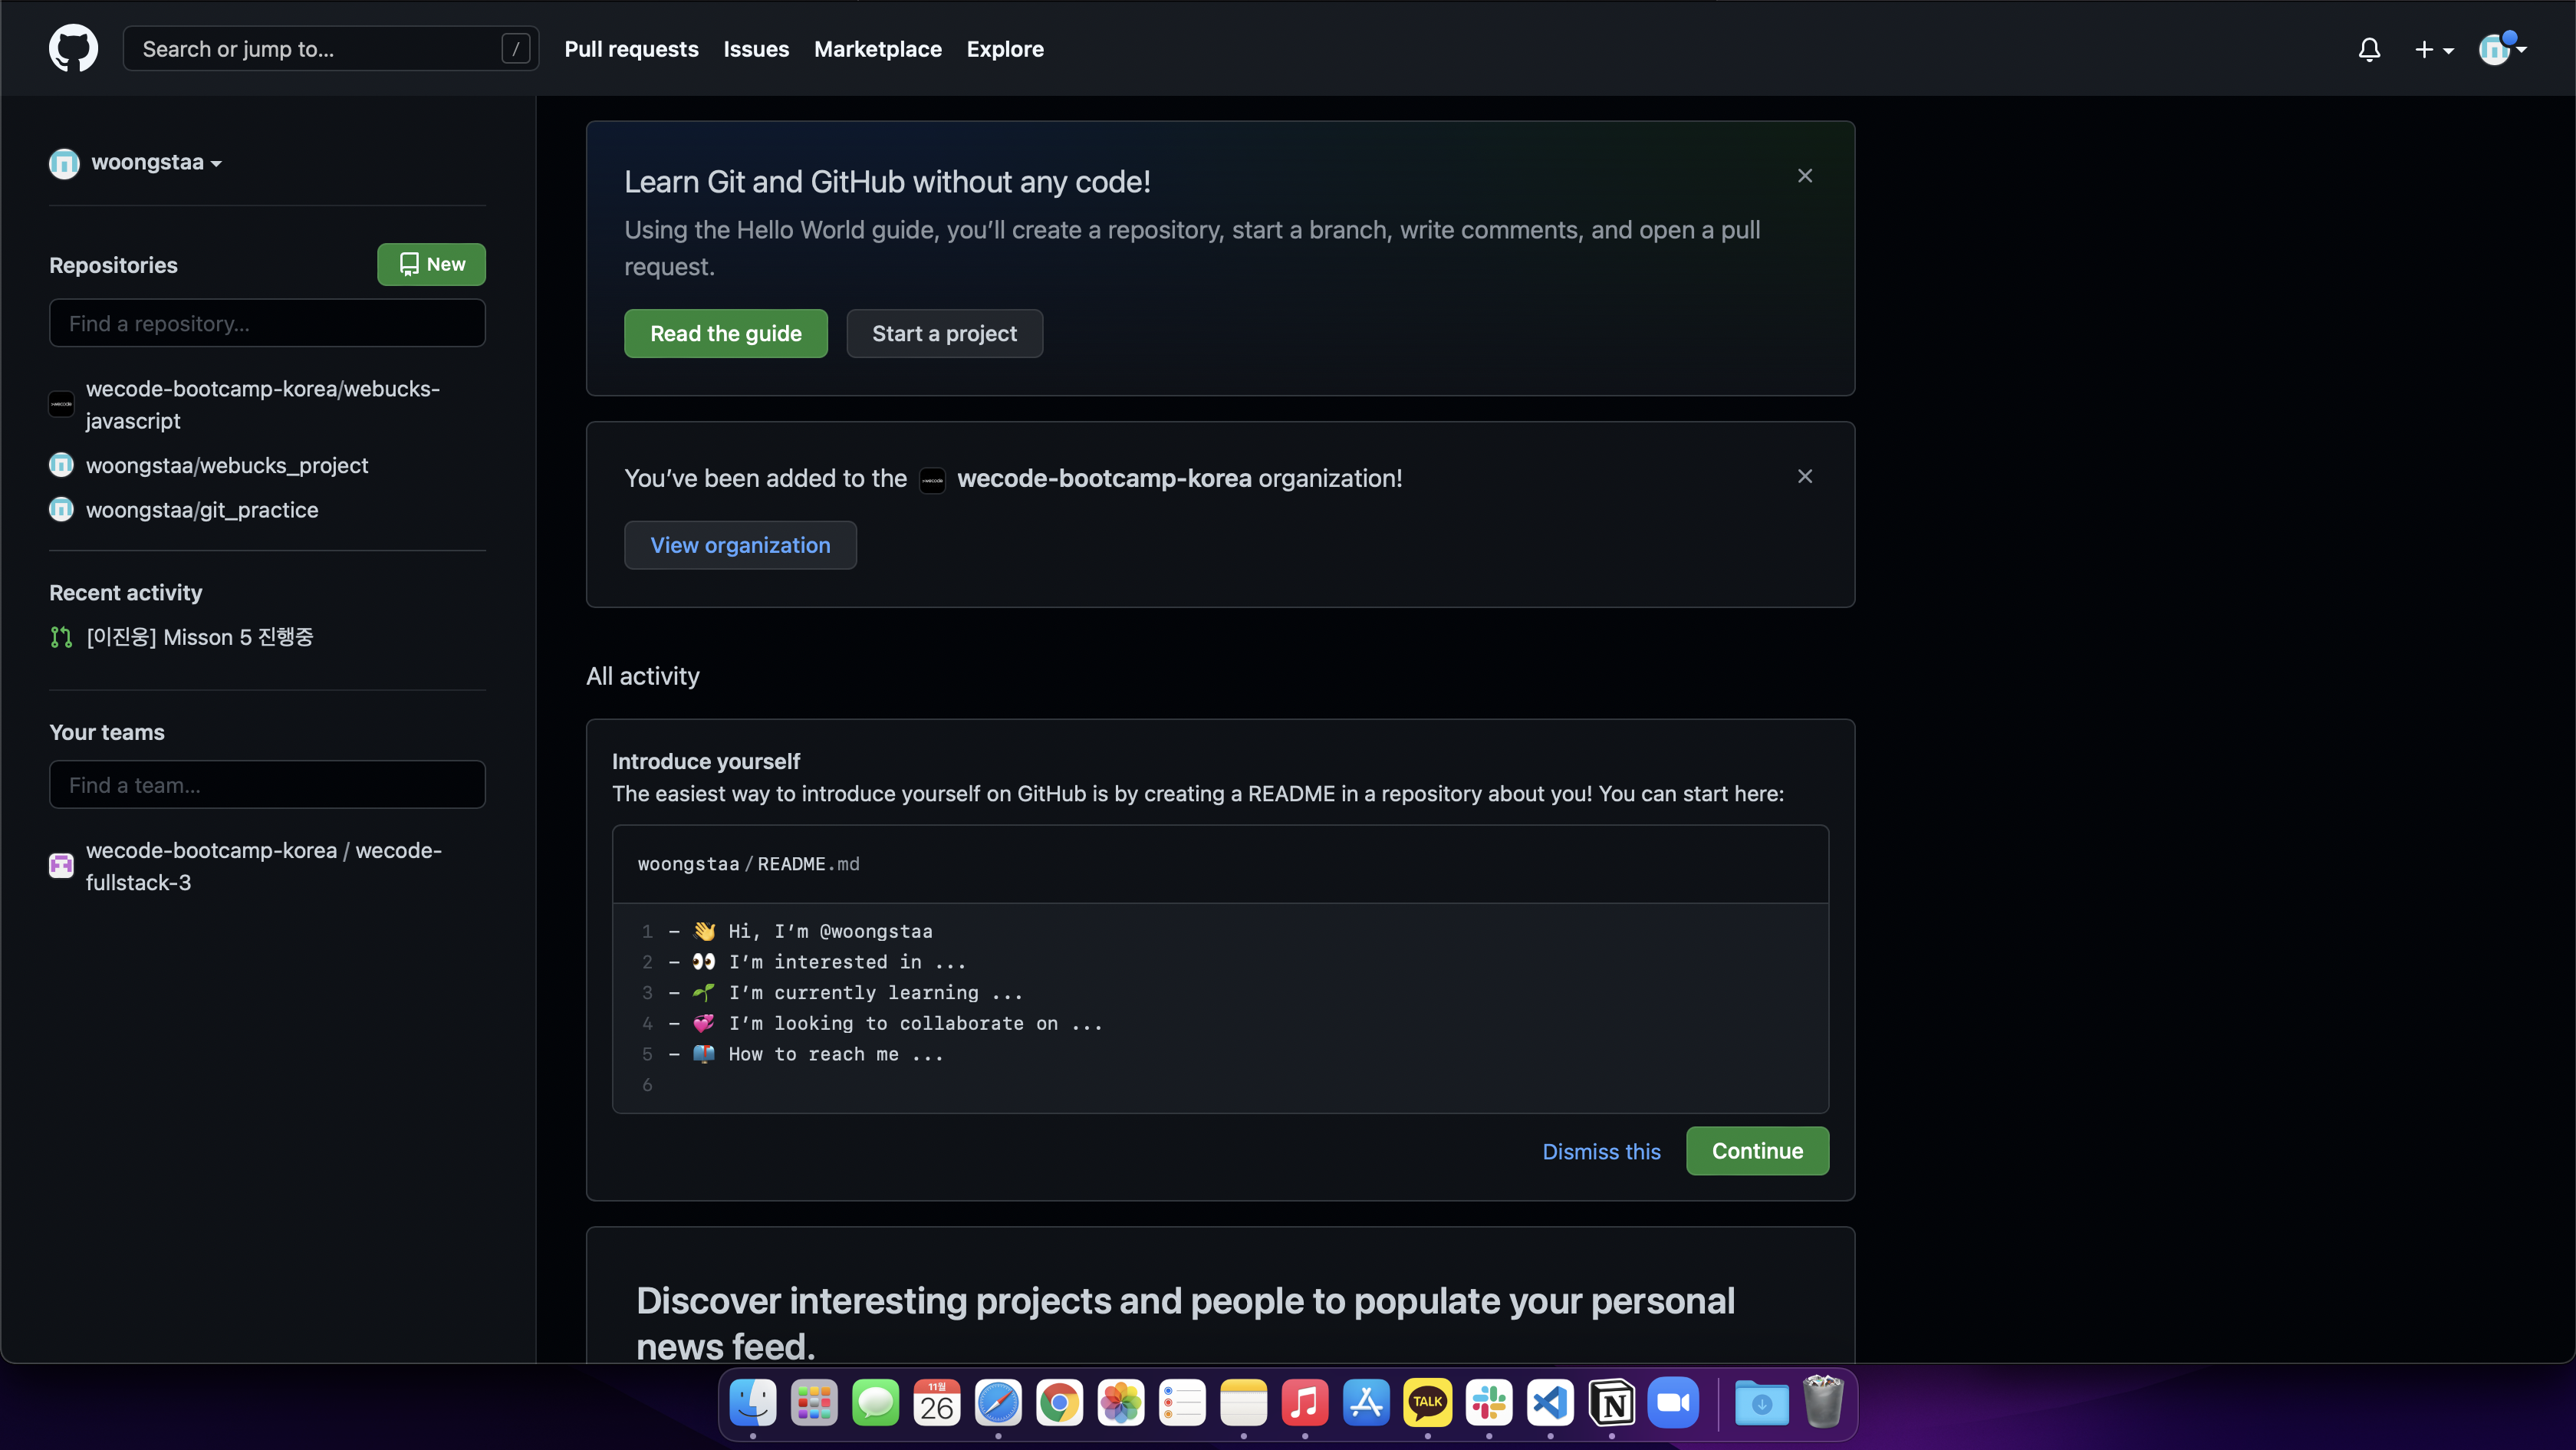Open Calendar from the dock
2576x1450 pixels.
point(936,1402)
